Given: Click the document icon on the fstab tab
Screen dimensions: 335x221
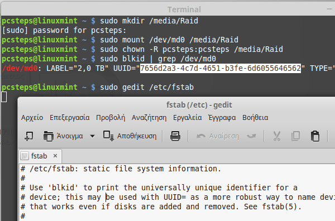Looking at the screenshot, I should click(x=25, y=156).
